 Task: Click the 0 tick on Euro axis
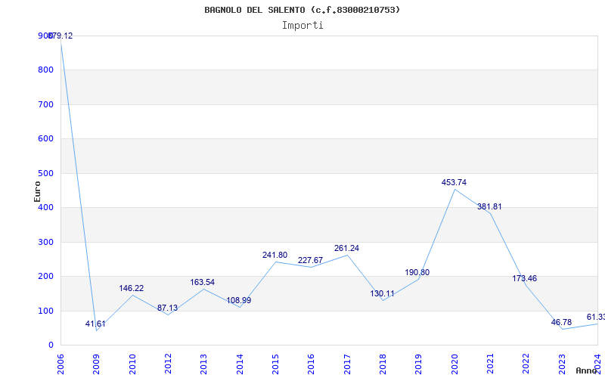coord(51,345)
